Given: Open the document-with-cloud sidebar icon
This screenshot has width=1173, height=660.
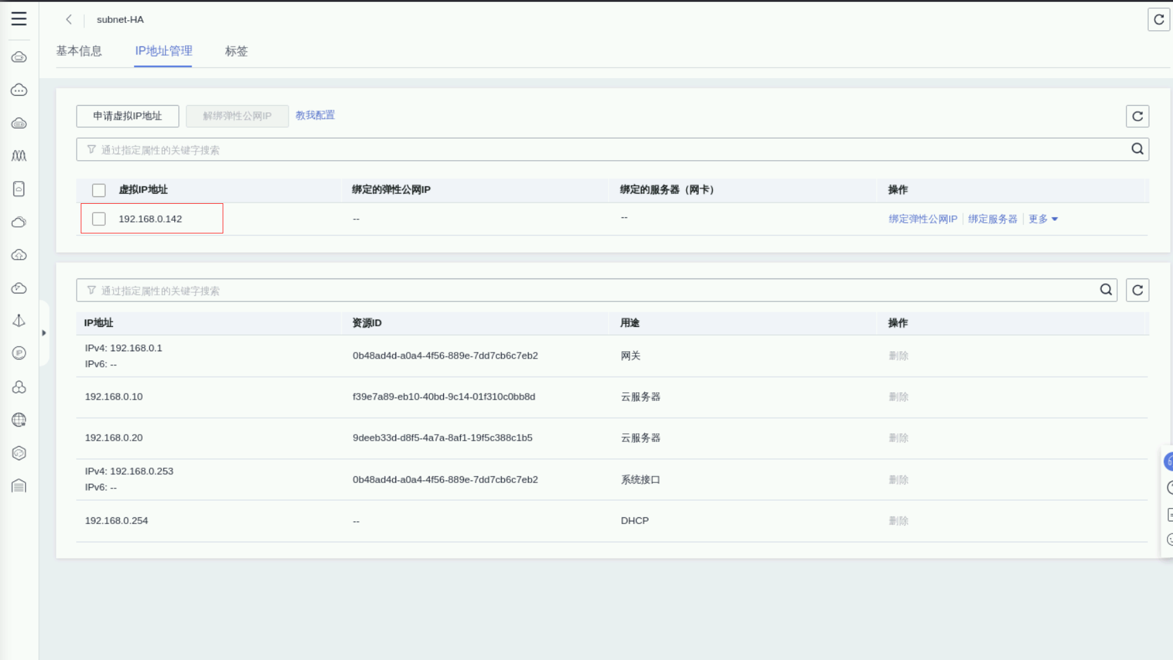Looking at the screenshot, I should (x=19, y=189).
